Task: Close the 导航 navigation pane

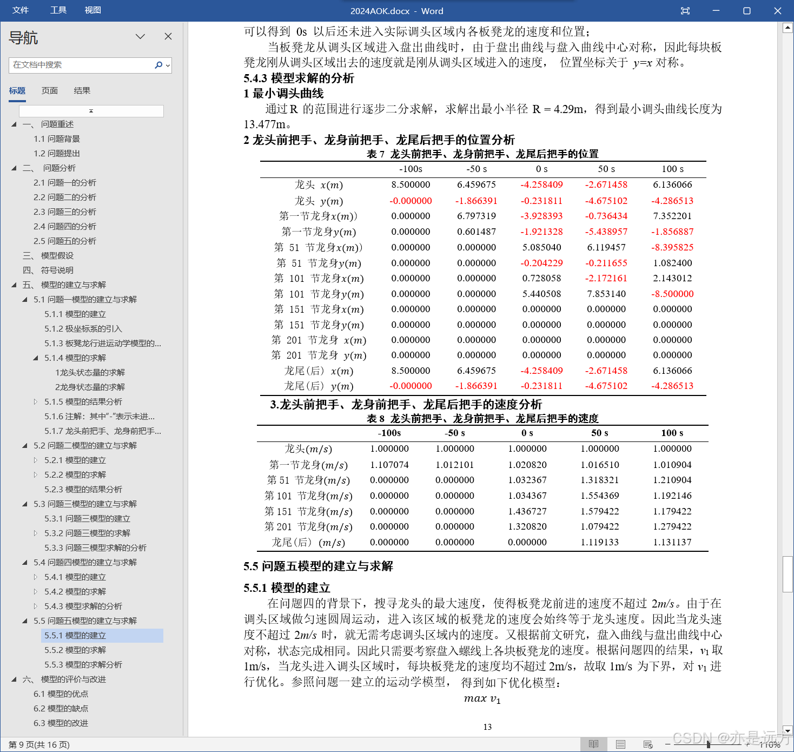Action: pyautogui.click(x=168, y=36)
